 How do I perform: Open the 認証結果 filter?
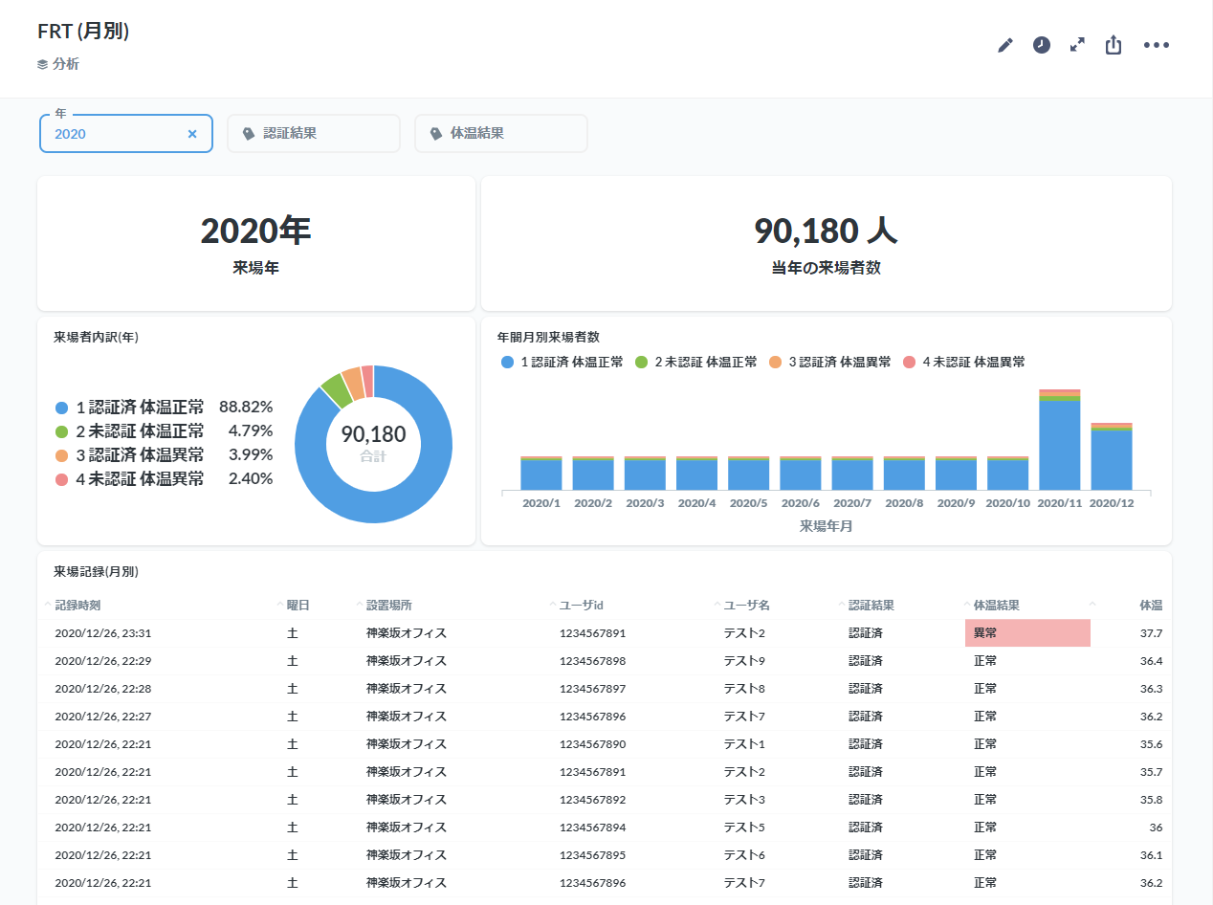pyautogui.click(x=314, y=133)
